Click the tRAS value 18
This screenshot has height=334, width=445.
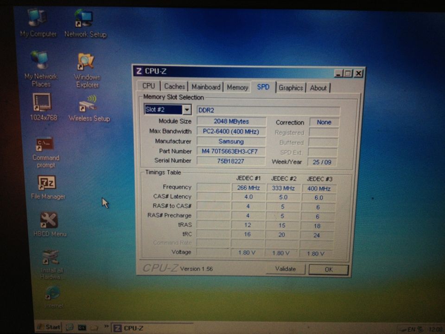pyautogui.click(x=317, y=226)
